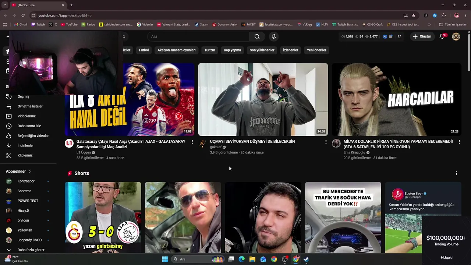Play the HARCADILAR video thumbnail

[x=396, y=99]
